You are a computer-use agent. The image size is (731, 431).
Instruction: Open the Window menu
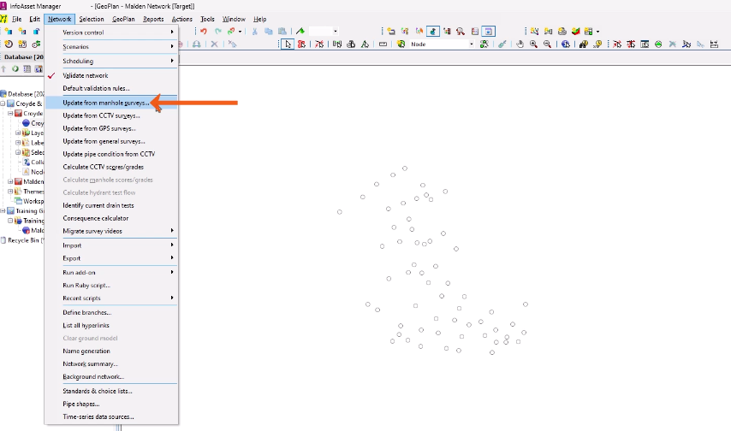click(234, 19)
